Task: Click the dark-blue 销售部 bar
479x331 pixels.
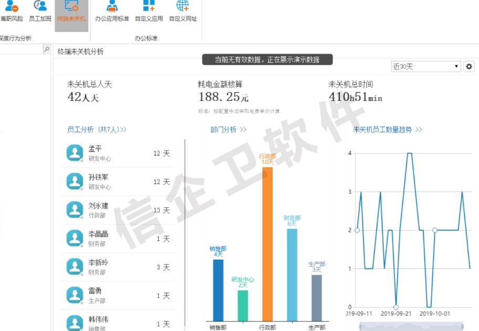Action: (x=218, y=290)
